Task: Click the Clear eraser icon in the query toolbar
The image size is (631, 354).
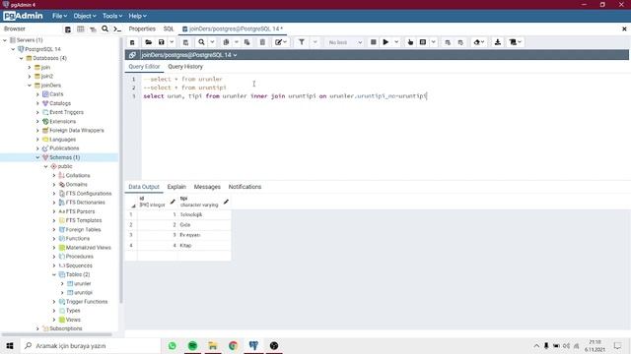Action: [477, 42]
